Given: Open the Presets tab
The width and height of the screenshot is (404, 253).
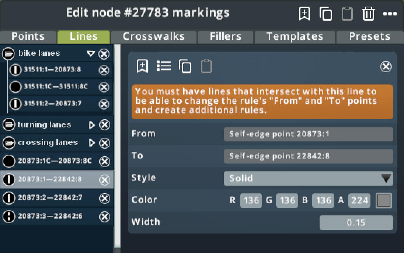Looking at the screenshot, I should pos(370,36).
